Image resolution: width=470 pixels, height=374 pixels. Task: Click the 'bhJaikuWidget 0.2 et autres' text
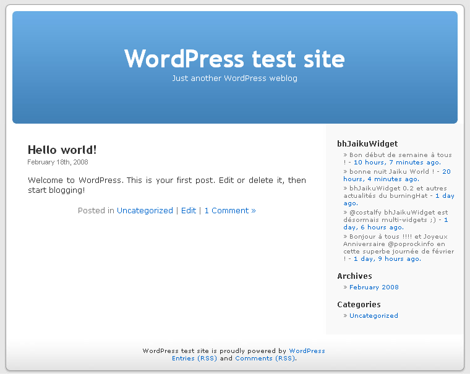tap(398, 188)
